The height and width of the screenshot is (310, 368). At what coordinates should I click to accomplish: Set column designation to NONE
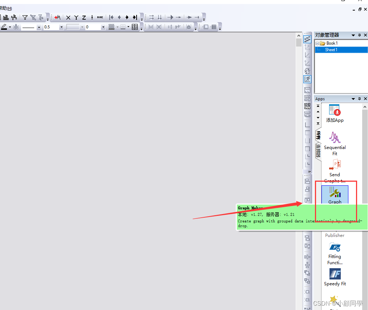click(100, 17)
